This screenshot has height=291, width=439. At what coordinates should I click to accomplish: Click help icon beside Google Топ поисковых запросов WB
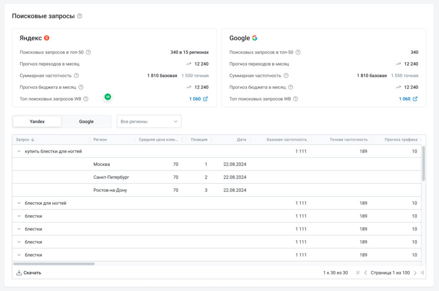[295, 99]
